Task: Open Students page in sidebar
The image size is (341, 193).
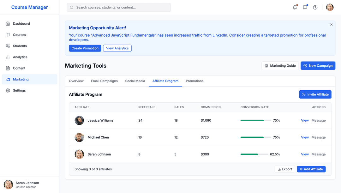Action: coord(20,46)
